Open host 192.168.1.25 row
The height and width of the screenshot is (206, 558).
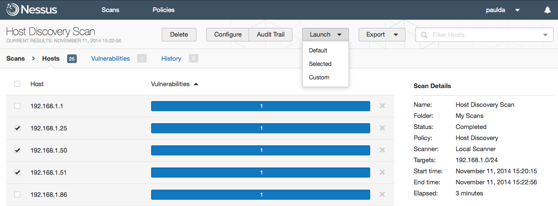click(200, 128)
